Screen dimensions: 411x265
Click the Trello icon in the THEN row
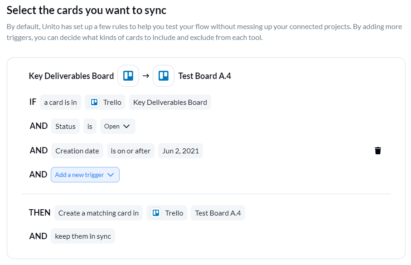[x=156, y=213]
